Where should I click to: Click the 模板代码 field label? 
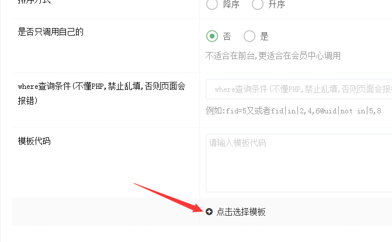(34, 141)
